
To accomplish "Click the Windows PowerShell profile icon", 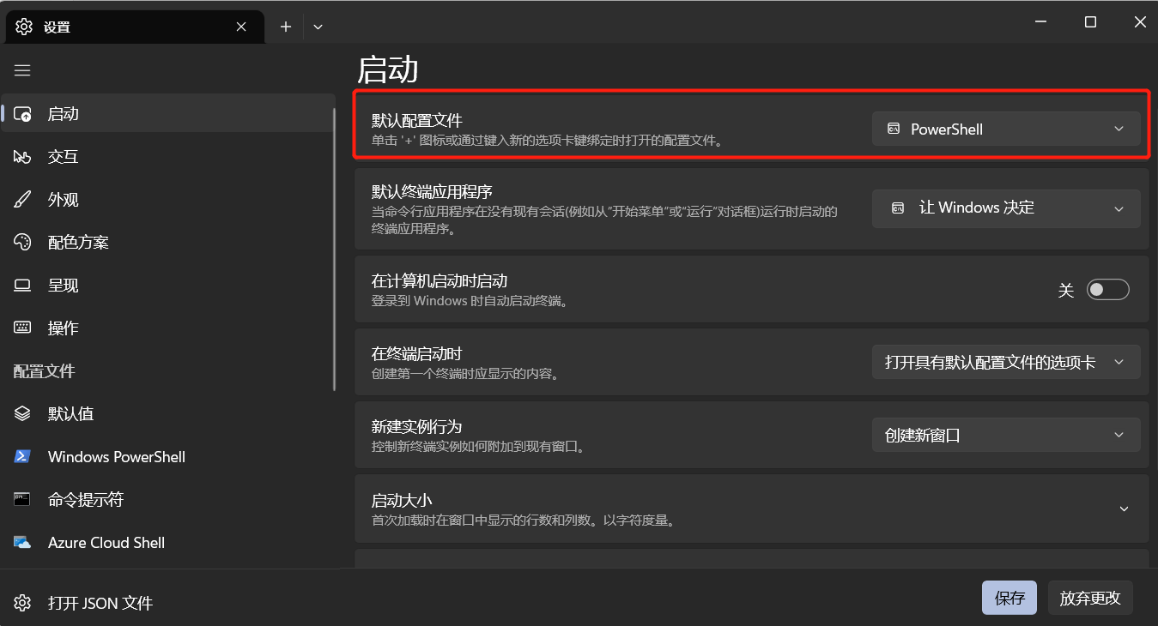I will [22, 457].
